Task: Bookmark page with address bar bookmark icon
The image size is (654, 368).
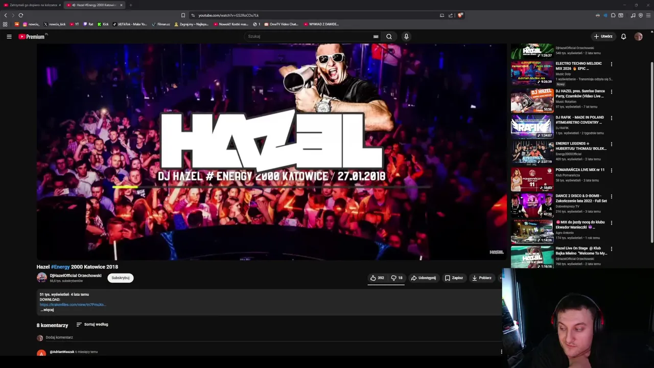Action: 183,15
